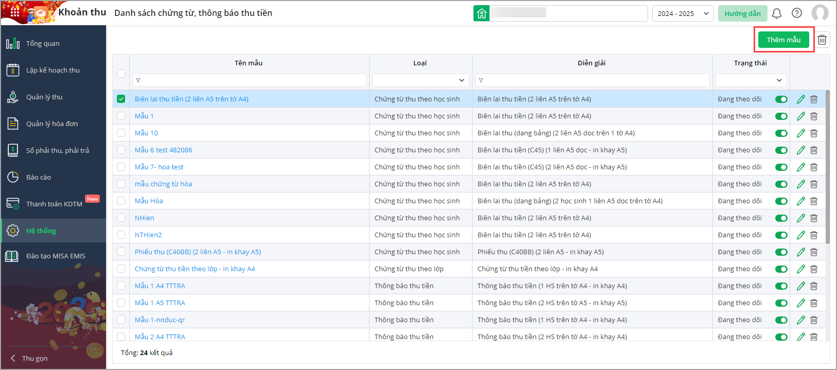Delete Mẫu Hòa template row
837x370 pixels.
pyautogui.click(x=814, y=201)
